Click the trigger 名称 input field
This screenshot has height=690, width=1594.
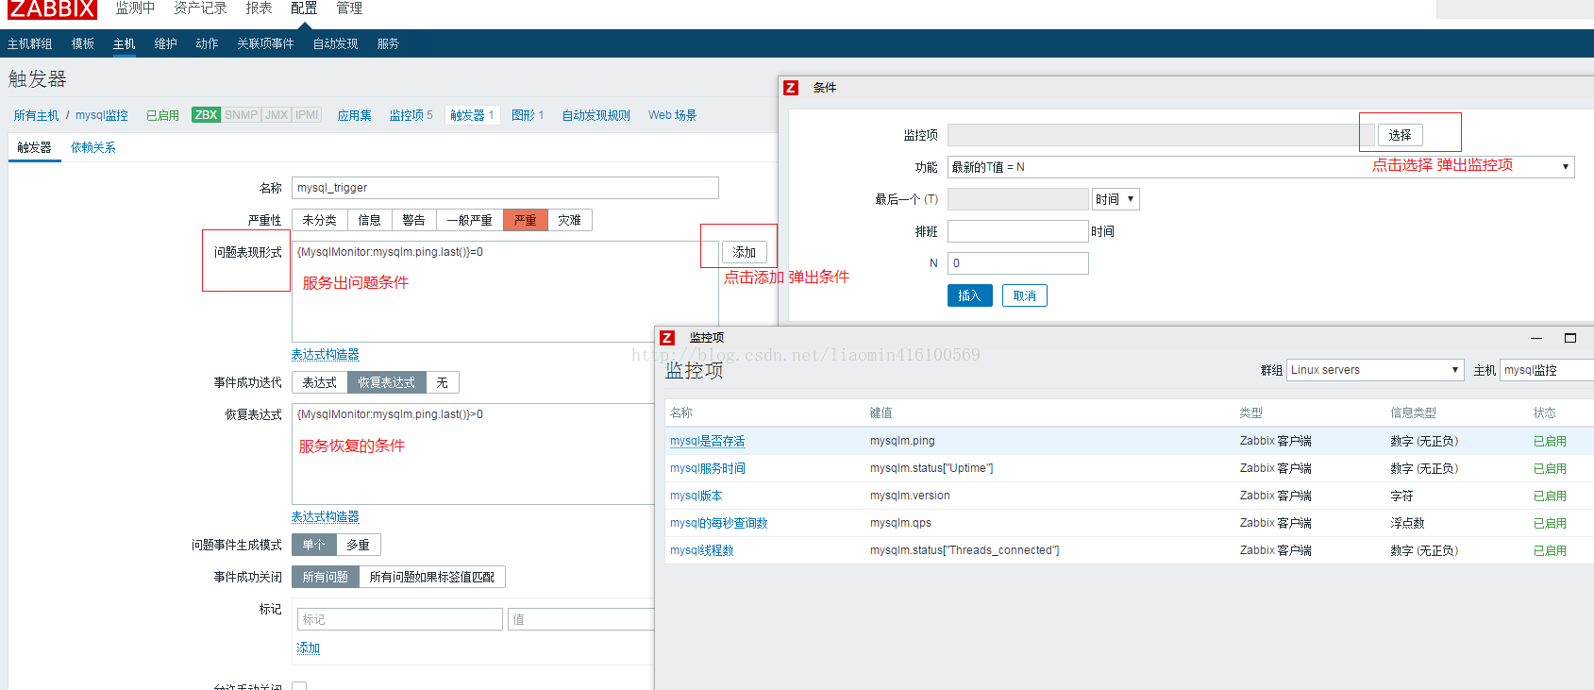click(505, 188)
